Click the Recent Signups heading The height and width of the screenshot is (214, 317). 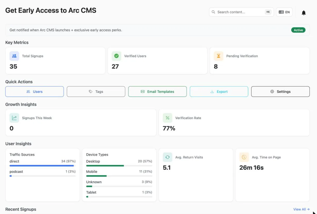21,209
